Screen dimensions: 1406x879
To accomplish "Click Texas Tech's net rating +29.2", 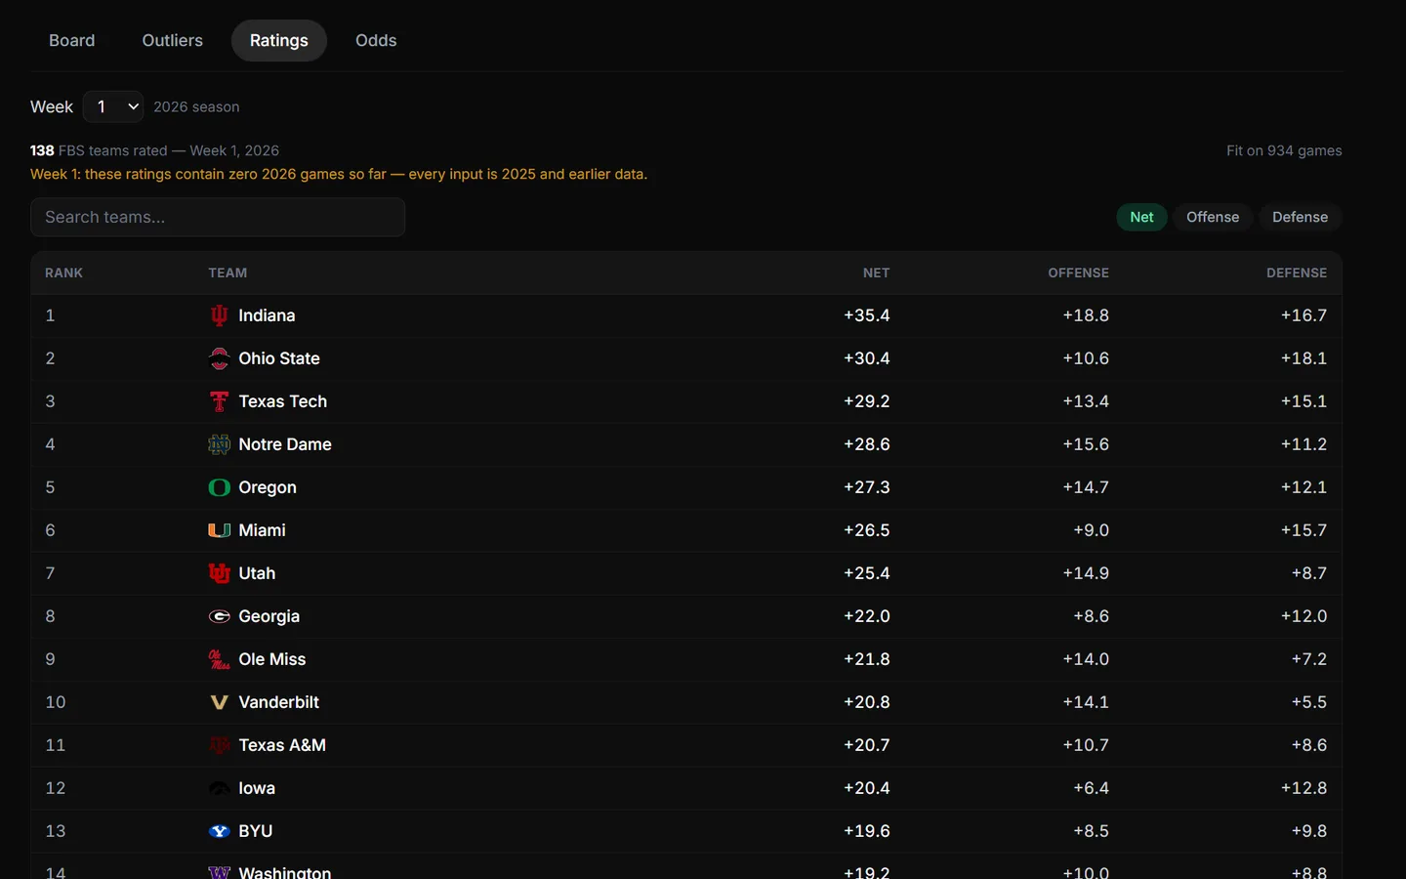I will click(867, 401).
